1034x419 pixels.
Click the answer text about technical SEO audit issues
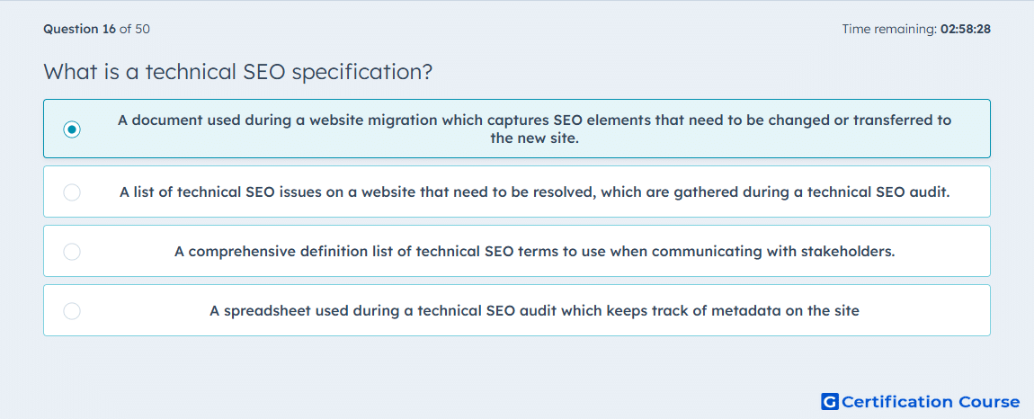[x=535, y=192]
